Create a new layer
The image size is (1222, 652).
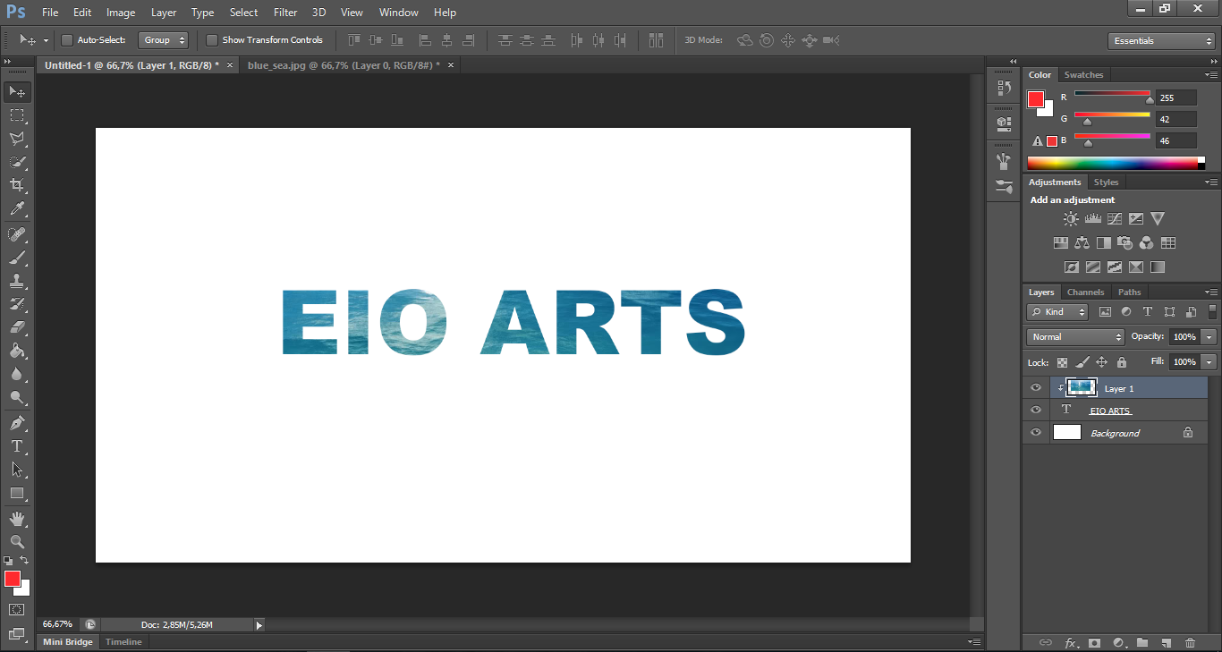coord(1166,642)
